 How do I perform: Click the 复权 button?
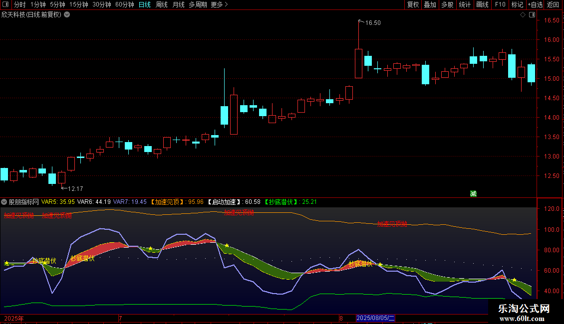pyautogui.click(x=413, y=4)
